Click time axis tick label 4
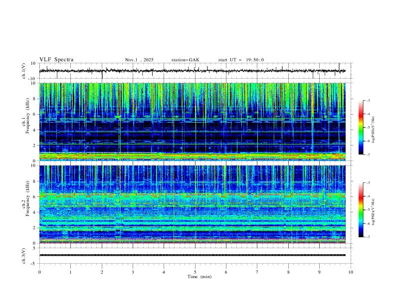 point(164,272)
